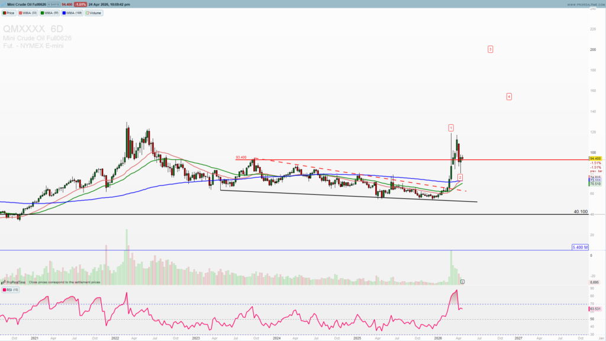Click the red -1.51% change badge
606x341 pixels.
click(80, 4)
